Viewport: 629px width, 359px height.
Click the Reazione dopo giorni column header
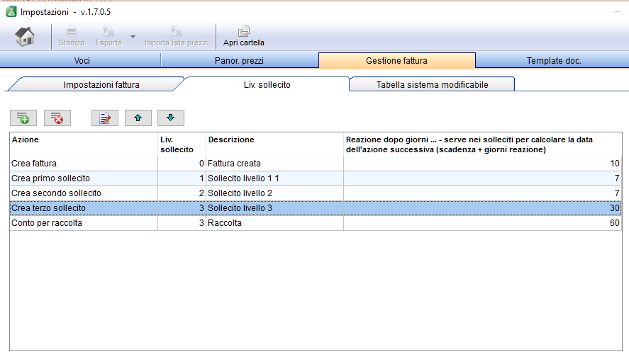click(x=483, y=144)
